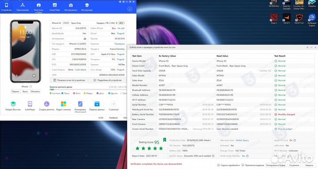
Task: Click the Test Result column header
Action: (x=280, y=56)
